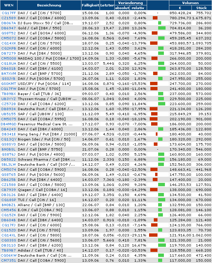The width and height of the screenshot is (212, 263).
Task: Click the red bar in CG14XL row
Action: coord(153,235)
